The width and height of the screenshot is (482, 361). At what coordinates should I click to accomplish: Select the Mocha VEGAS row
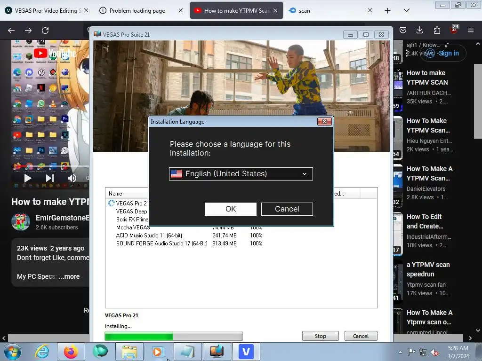pos(133,228)
